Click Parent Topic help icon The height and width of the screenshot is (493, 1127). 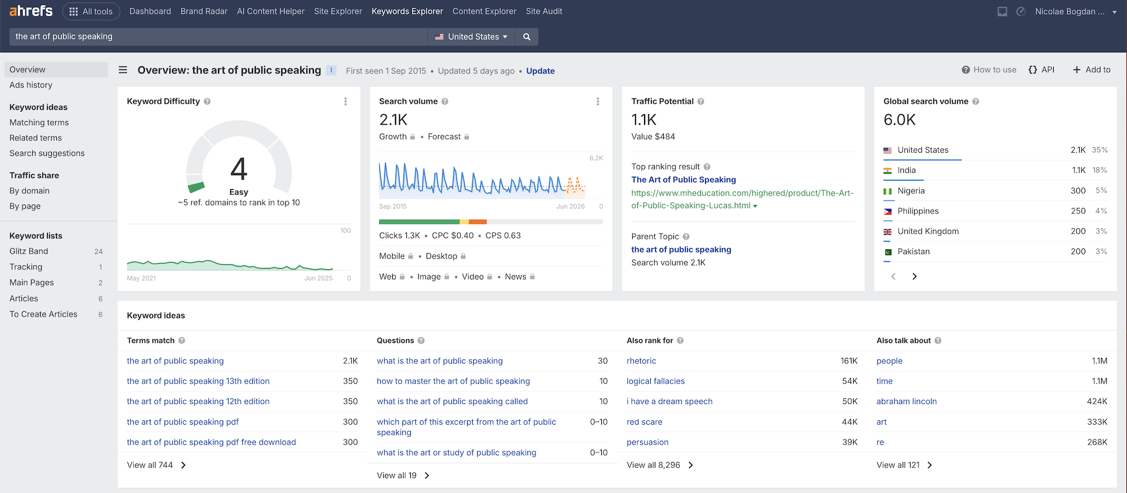click(686, 237)
